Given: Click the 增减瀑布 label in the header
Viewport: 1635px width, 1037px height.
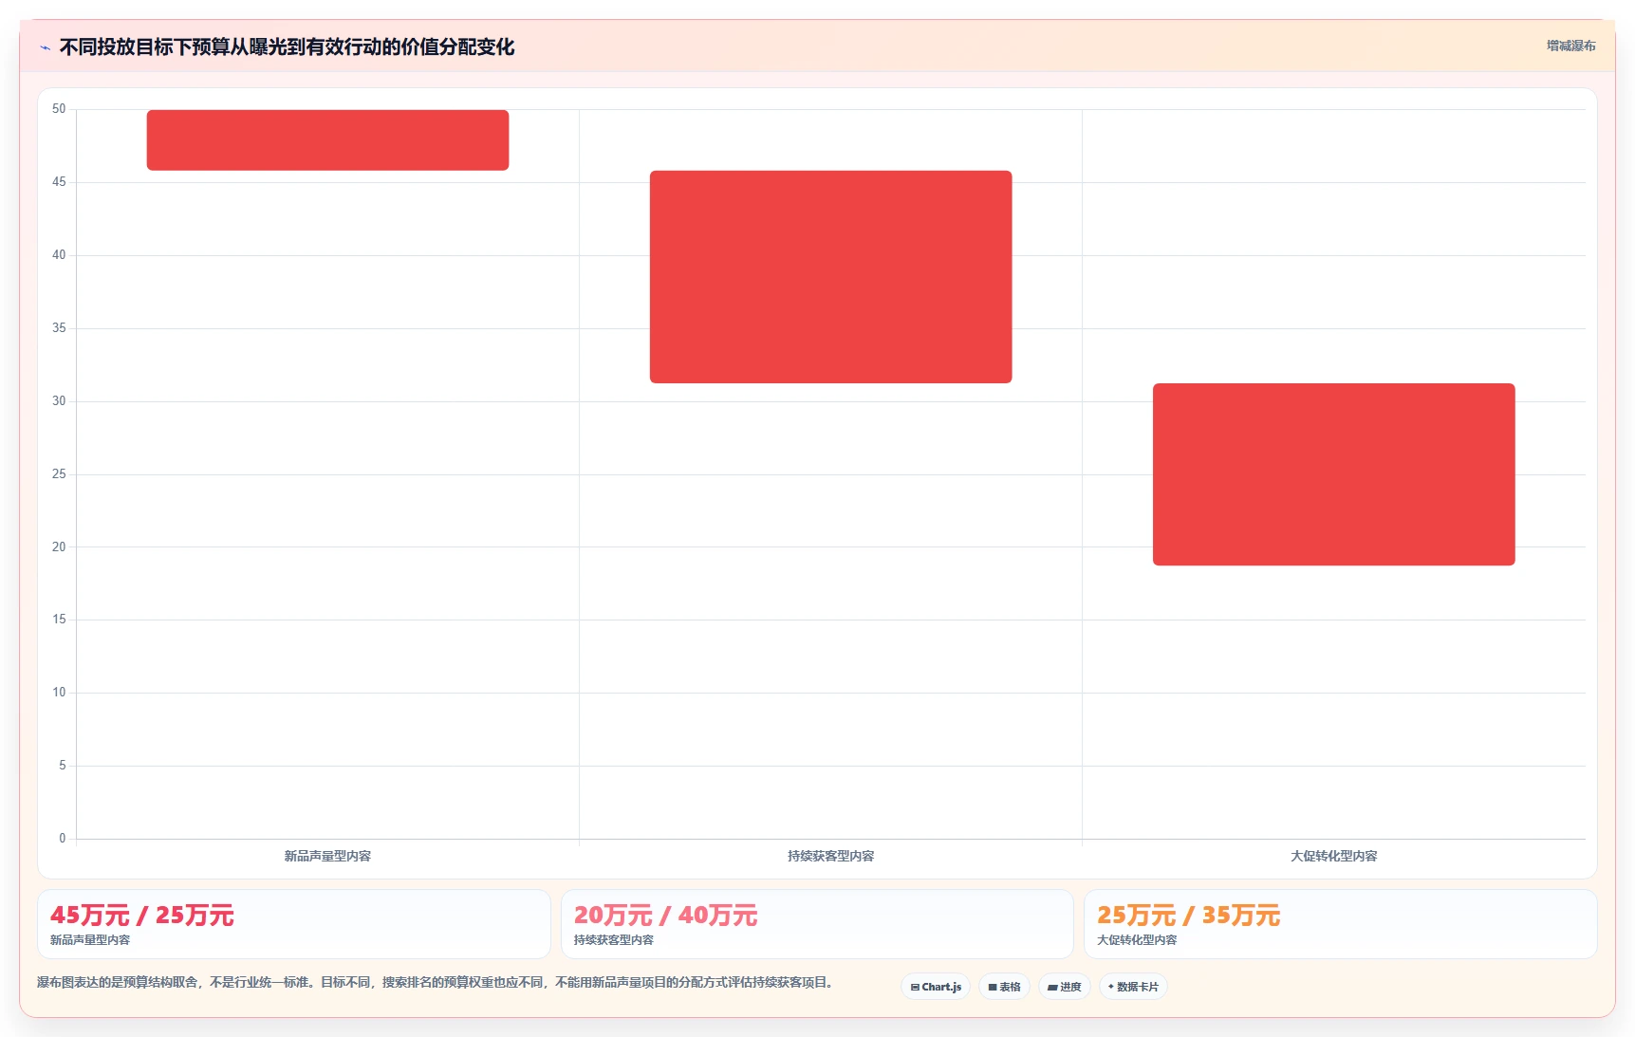Looking at the screenshot, I should pyautogui.click(x=1570, y=46).
